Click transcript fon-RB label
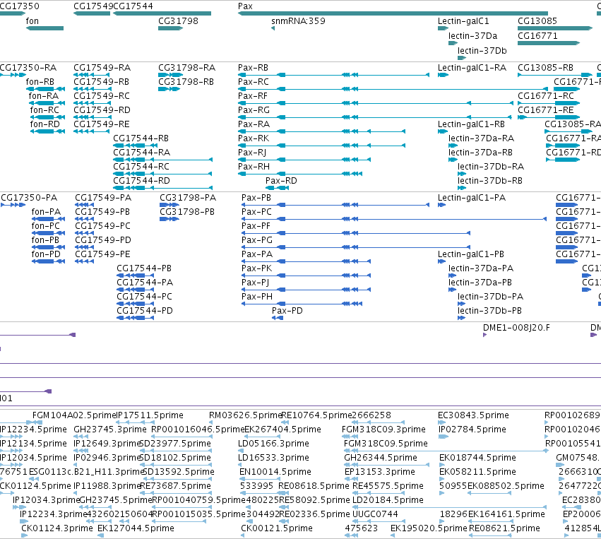The image size is (601, 539). click(x=40, y=82)
